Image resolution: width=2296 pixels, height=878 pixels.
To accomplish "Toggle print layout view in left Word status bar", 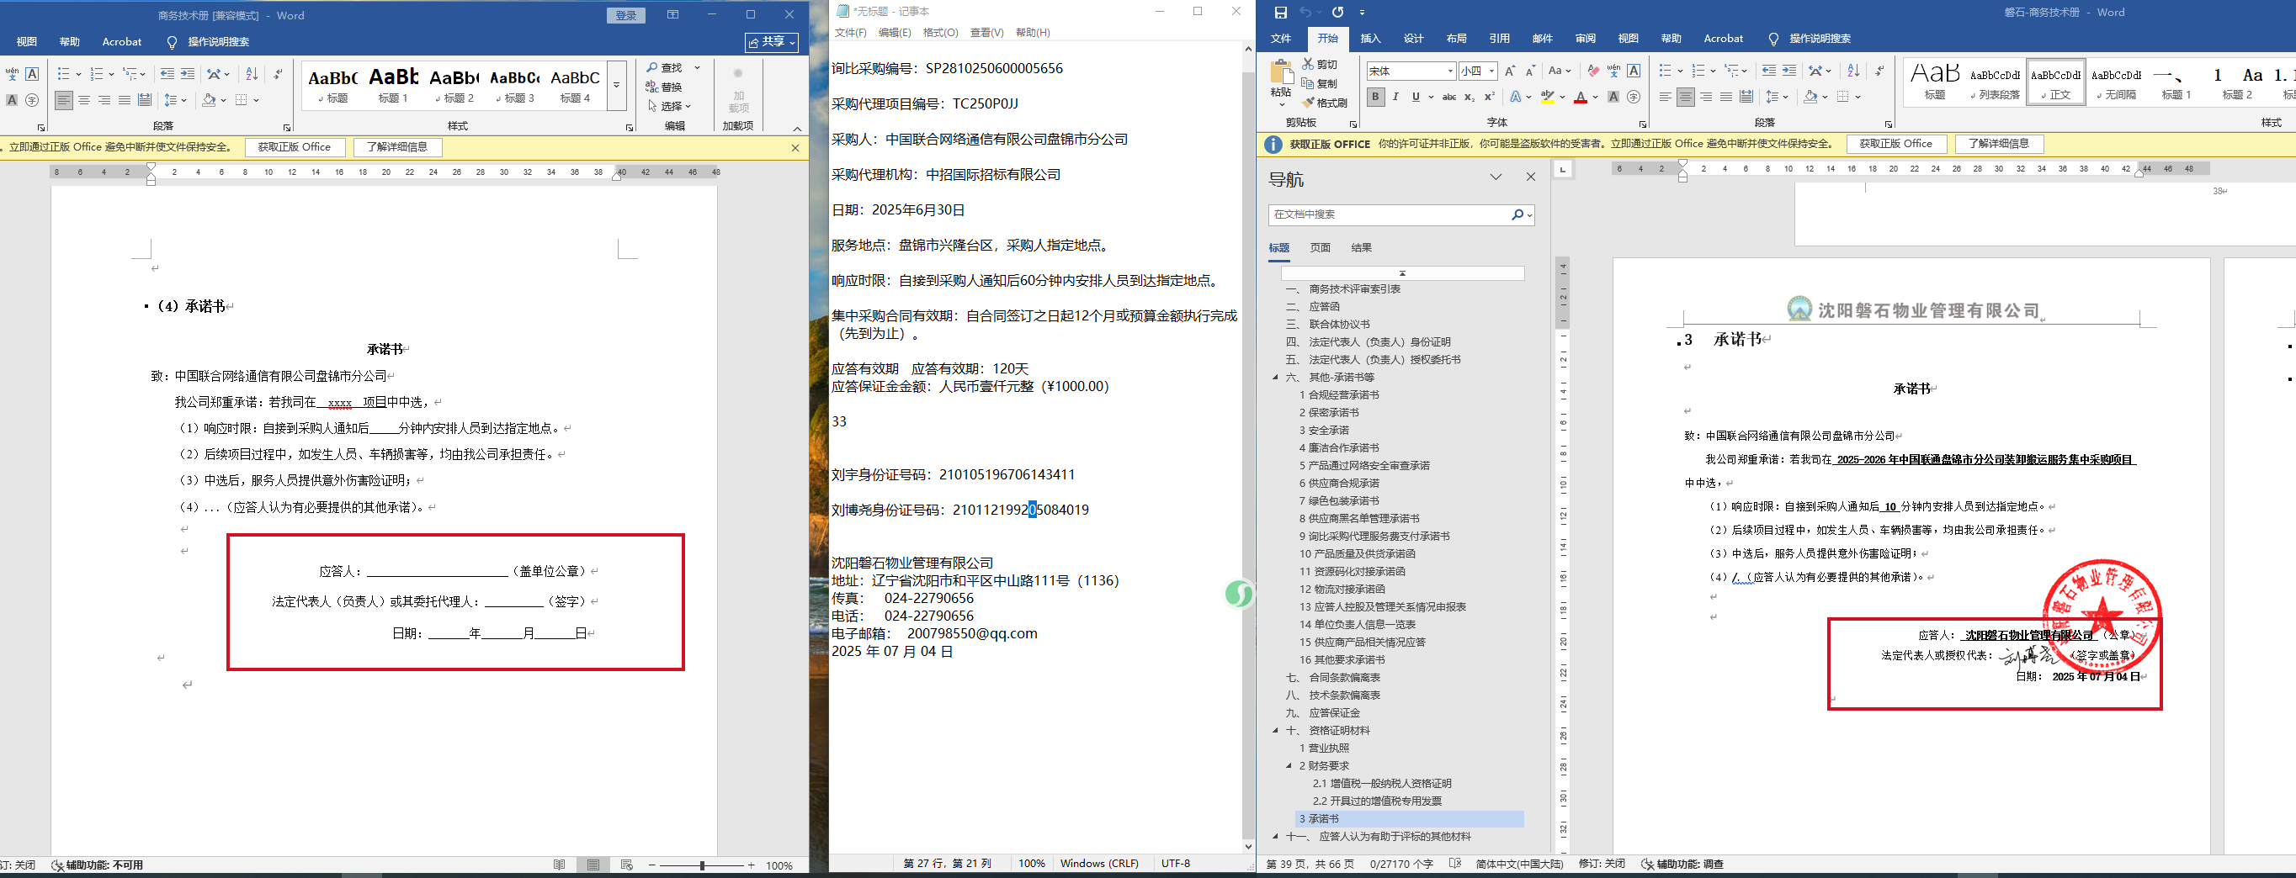I will [593, 865].
